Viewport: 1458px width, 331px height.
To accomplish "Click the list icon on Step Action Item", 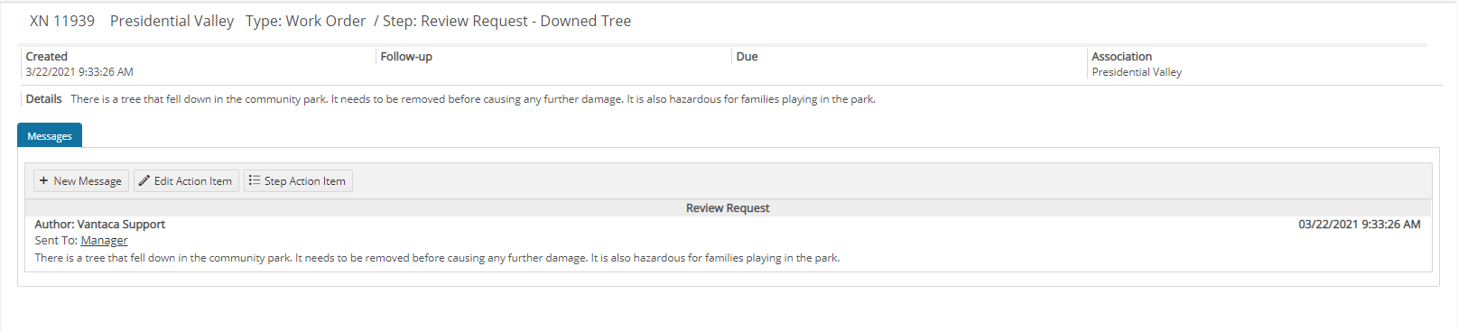I will point(255,180).
